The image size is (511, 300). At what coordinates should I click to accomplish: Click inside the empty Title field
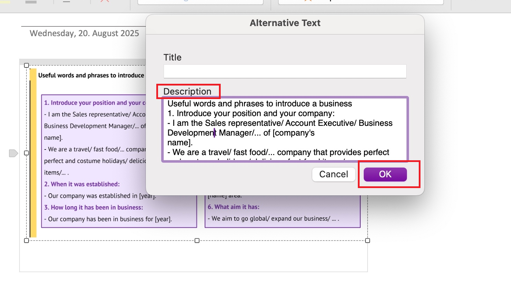[x=284, y=71]
